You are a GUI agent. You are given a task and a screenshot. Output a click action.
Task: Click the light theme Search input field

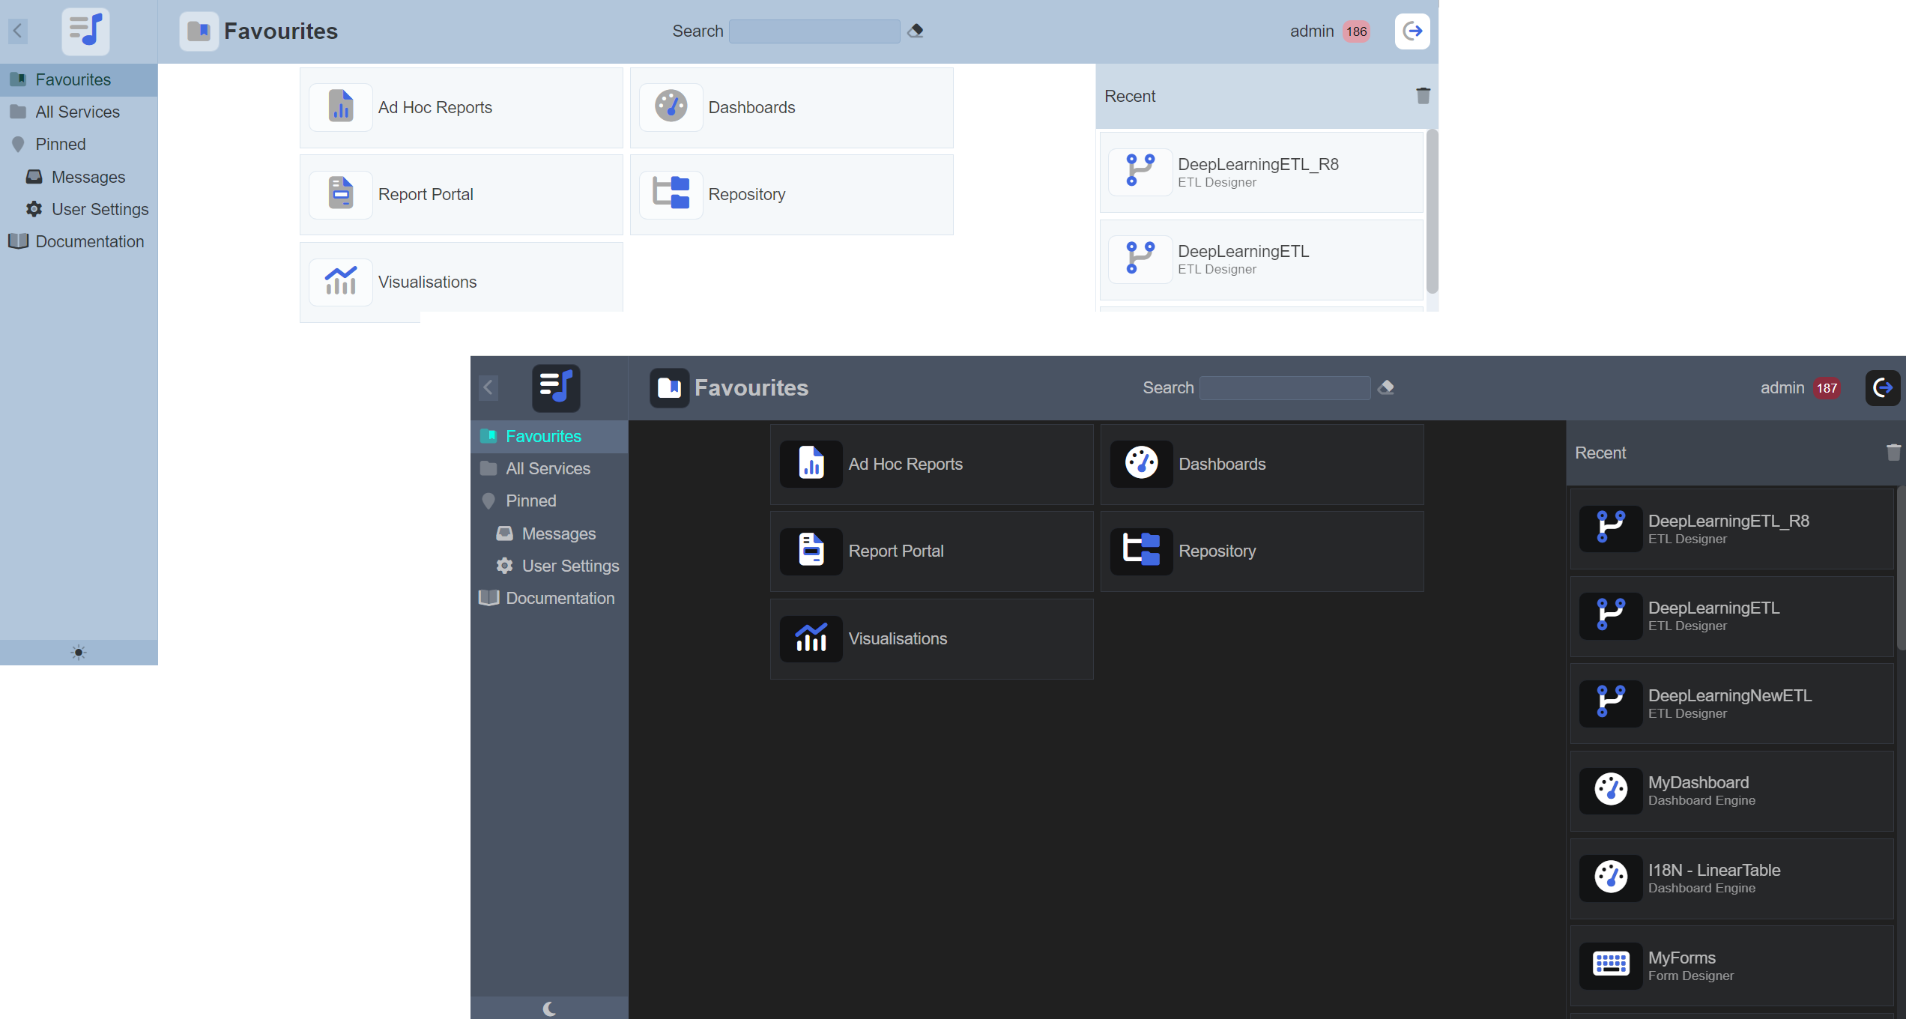coord(814,31)
